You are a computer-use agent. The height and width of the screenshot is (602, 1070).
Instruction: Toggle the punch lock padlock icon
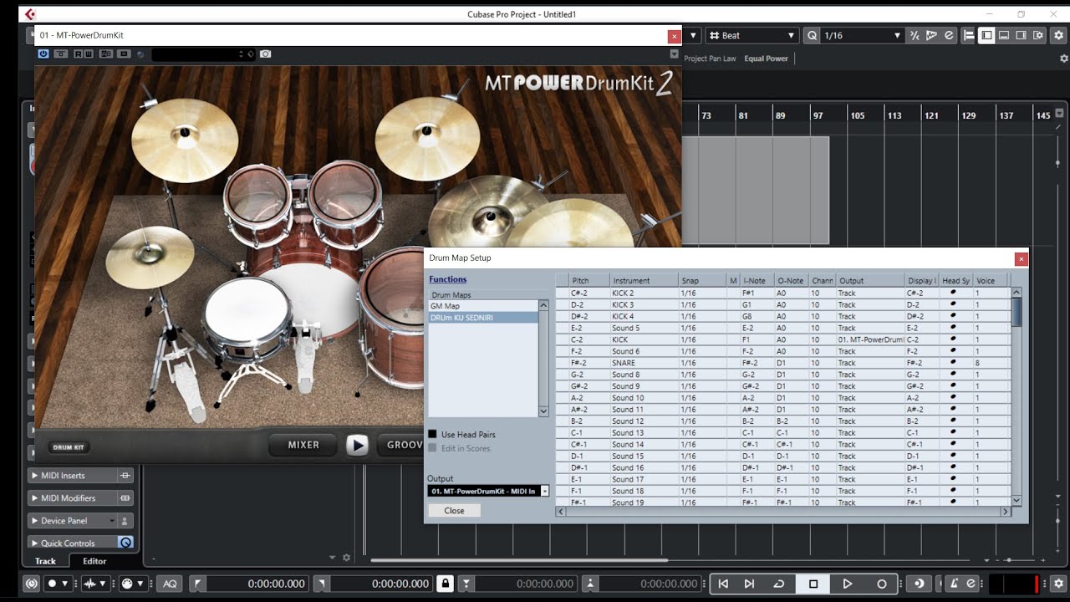pyautogui.click(x=445, y=584)
